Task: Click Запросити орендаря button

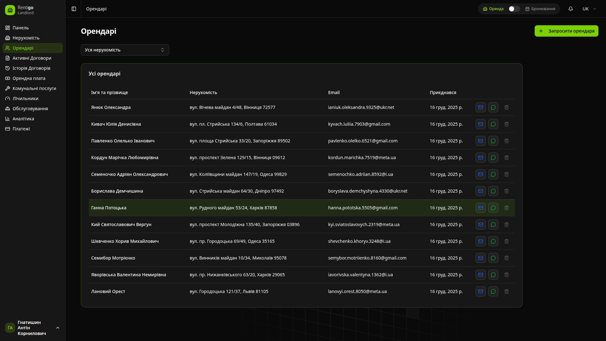Action: [566, 31]
